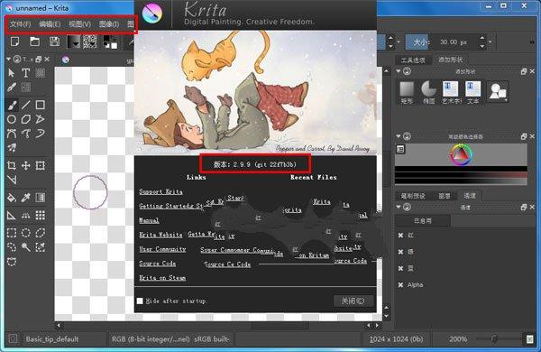Select the Rectangular Selection tool
541x352 pixels.
click(12, 233)
